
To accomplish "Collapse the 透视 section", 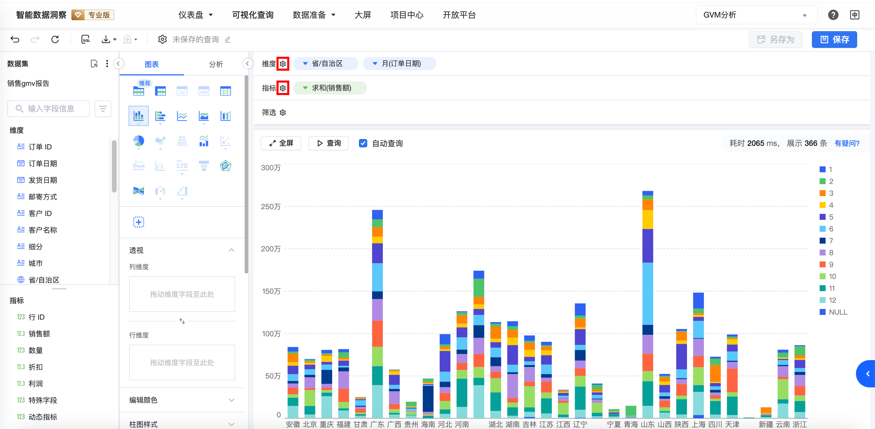I will [x=231, y=250].
